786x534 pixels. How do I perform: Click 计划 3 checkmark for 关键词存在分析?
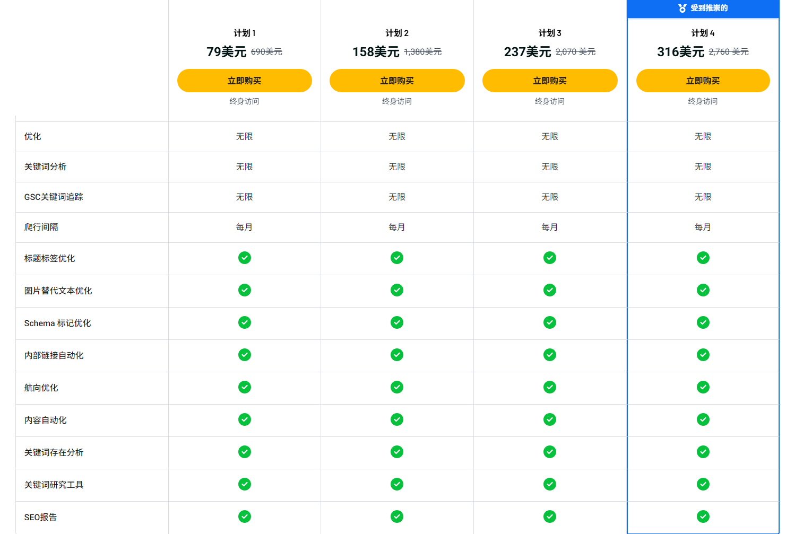tap(549, 452)
